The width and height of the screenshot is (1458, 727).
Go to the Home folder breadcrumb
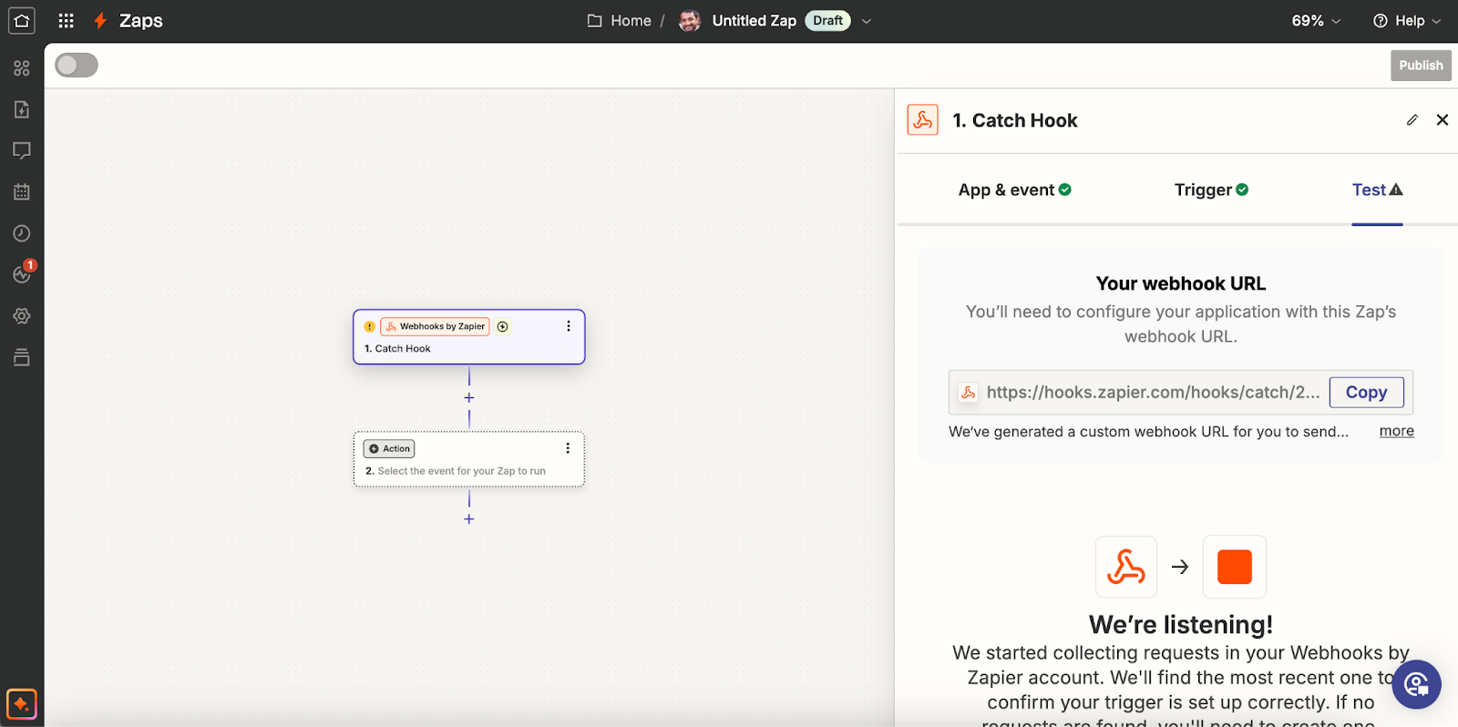pyautogui.click(x=620, y=21)
